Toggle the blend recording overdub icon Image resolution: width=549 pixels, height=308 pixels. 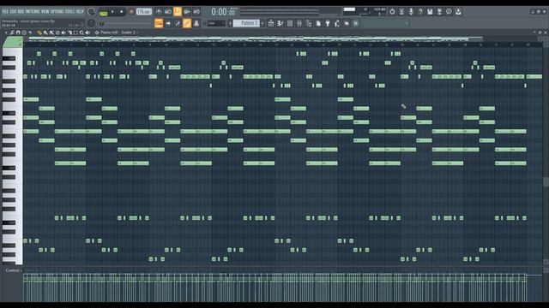click(187, 12)
